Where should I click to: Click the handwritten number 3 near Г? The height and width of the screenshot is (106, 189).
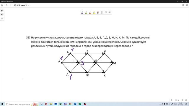click(82, 63)
